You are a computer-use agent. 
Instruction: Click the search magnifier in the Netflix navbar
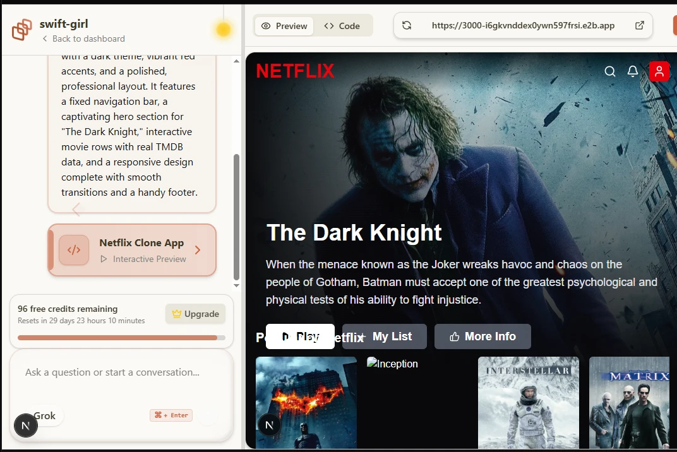pos(610,71)
